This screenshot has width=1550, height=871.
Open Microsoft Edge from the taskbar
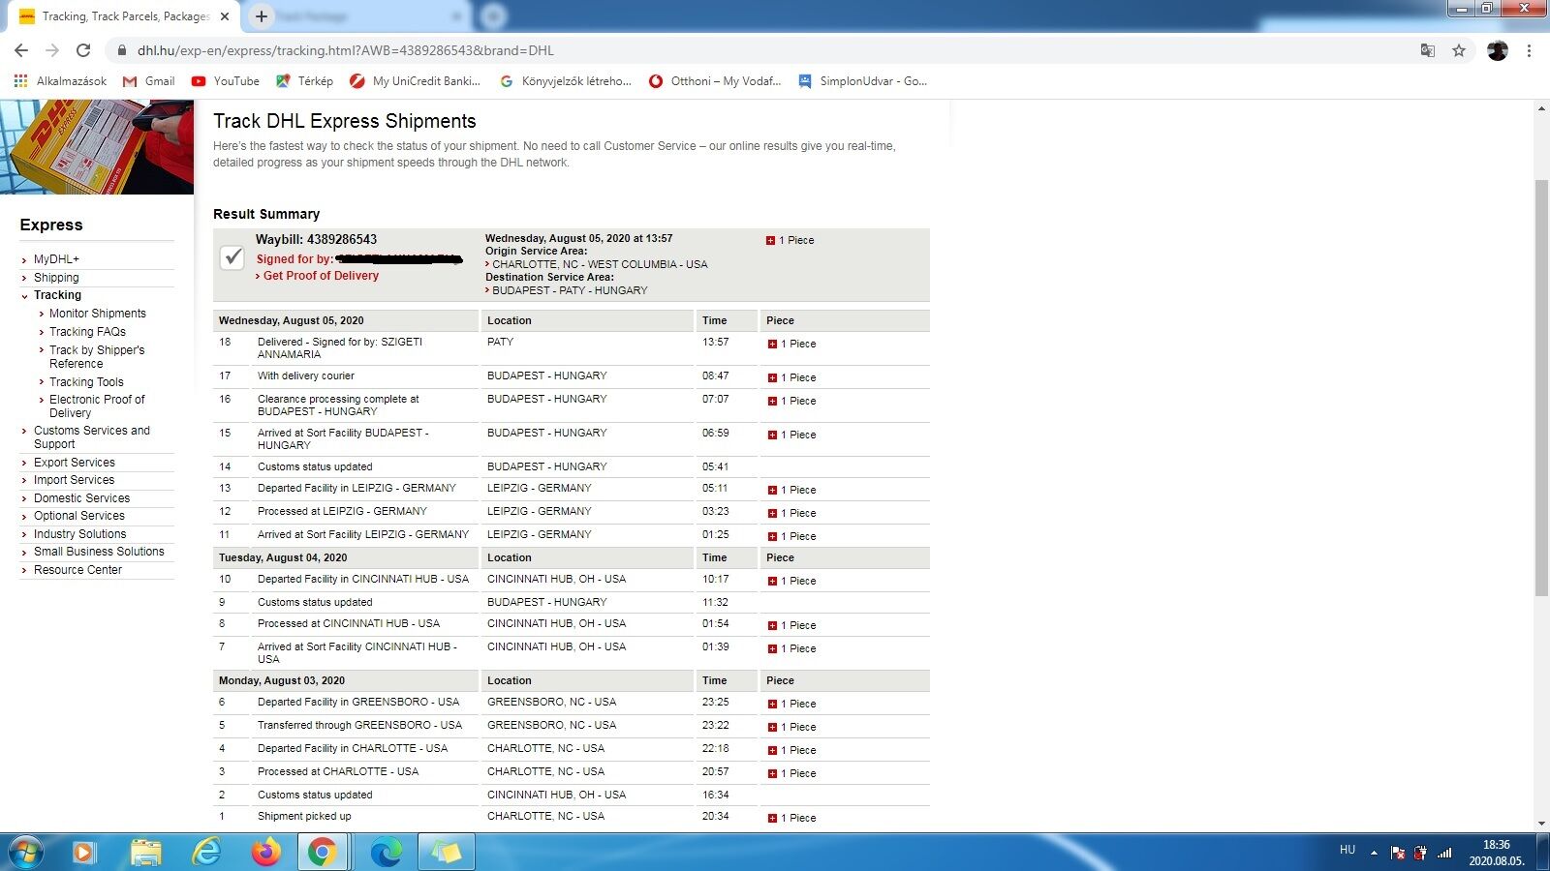click(386, 852)
